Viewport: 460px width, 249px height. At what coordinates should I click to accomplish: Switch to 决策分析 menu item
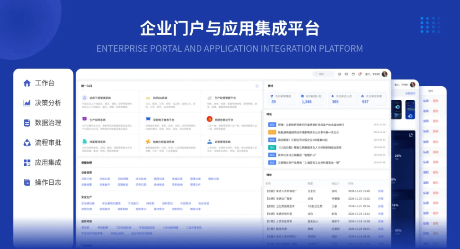pyautogui.click(x=48, y=103)
